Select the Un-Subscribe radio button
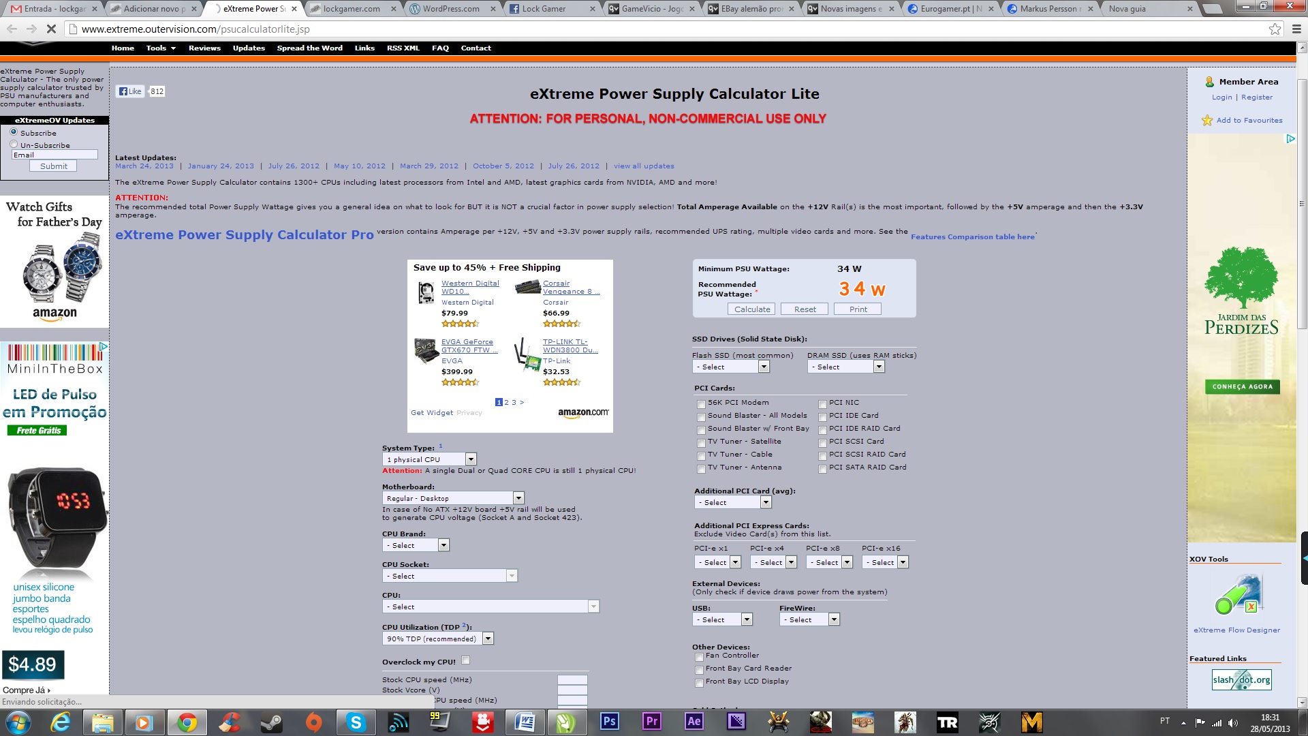Image resolution: width=1308 pixels, height=736 pixels. click(x=14, y=144)
